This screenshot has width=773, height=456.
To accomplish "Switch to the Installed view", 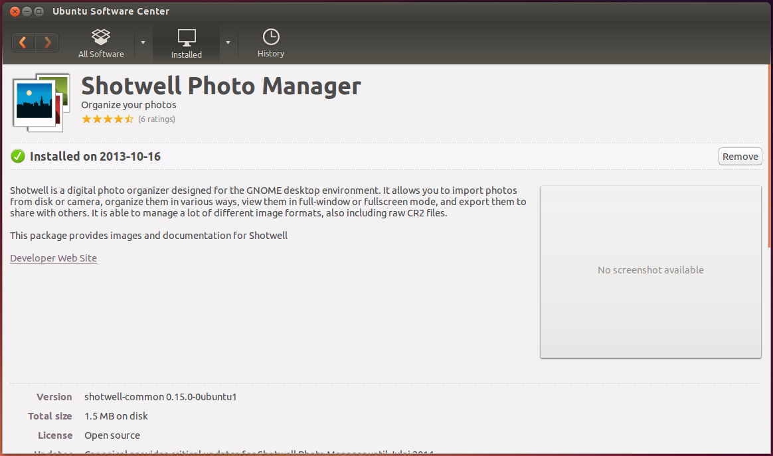I will click(x=187, y=43).
